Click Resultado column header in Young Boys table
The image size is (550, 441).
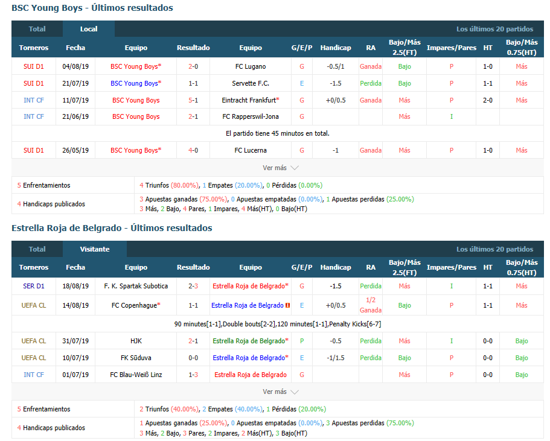click(x=193, y=48)
